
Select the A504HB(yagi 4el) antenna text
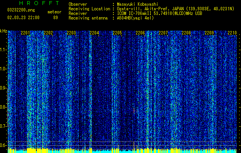pyautogui.click(x=135, y=18)
